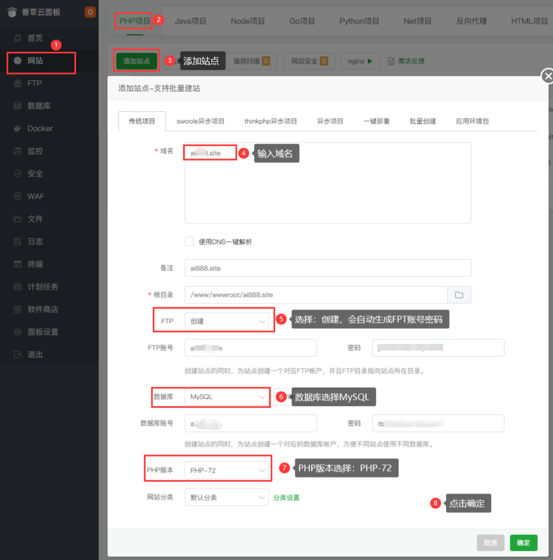Click the 备注 input field

(328, 268)
